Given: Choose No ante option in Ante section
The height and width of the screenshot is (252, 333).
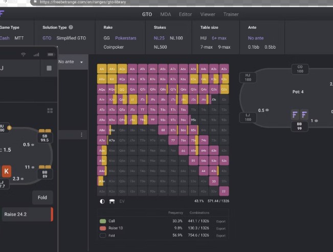Looking at the screenshot, I should pyautogui.click(x=256, y=38).
